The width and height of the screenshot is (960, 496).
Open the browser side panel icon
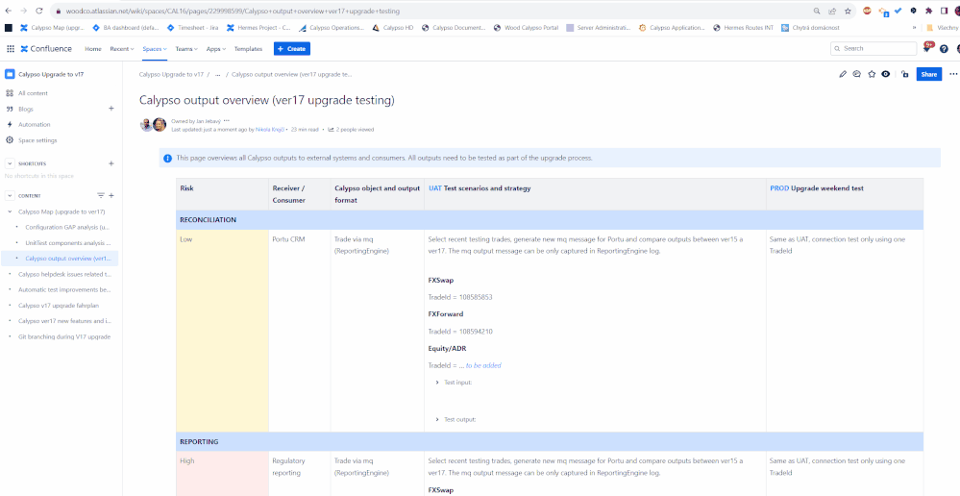[x=944, y=11]
